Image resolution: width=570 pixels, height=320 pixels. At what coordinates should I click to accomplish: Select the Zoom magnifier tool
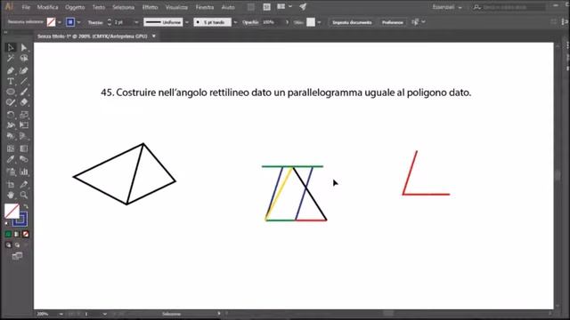point(24,195)
